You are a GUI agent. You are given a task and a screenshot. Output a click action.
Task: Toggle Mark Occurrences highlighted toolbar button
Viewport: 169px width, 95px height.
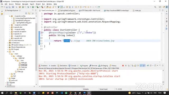point(62,7)
